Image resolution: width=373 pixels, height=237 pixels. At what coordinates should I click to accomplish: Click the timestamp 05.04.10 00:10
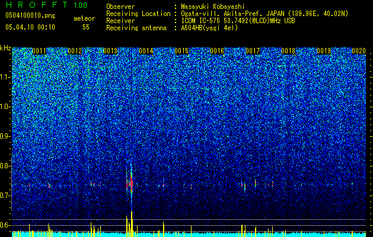[30, 27]
